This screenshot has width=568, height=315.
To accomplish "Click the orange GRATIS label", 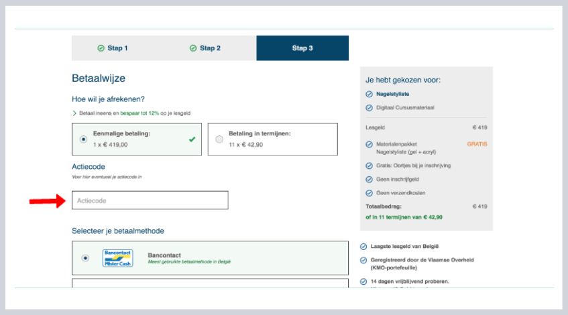I will coord(477,144).
